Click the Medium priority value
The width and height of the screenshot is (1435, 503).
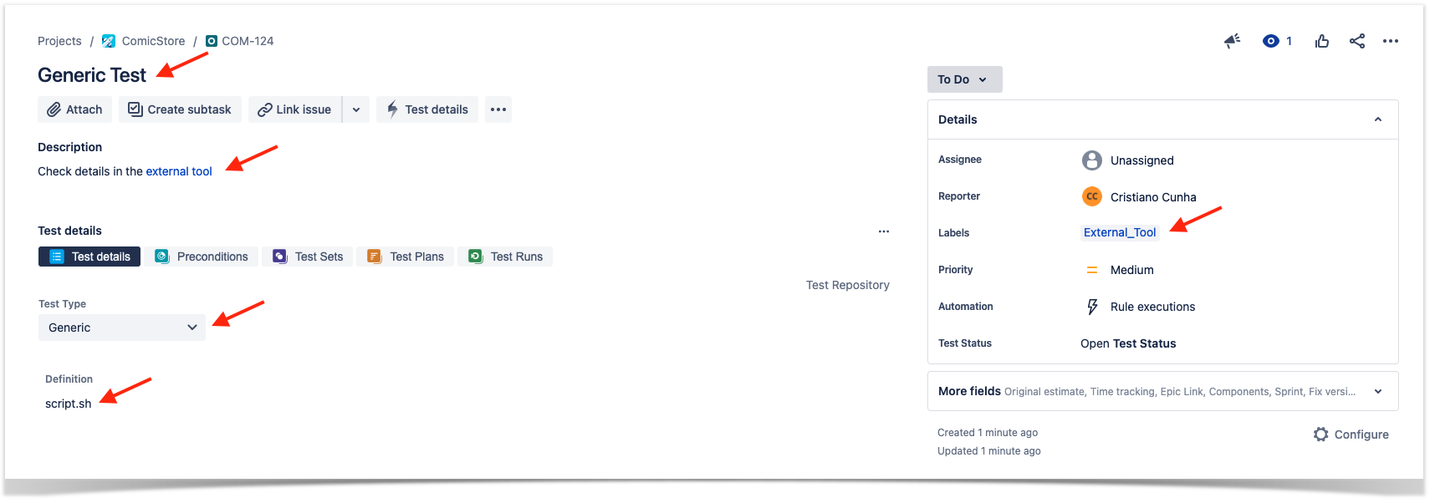tap(1132, 270)
